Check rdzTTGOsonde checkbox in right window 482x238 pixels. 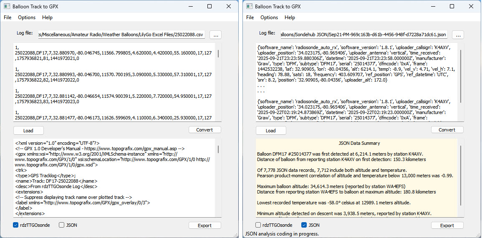click(258, 225)
